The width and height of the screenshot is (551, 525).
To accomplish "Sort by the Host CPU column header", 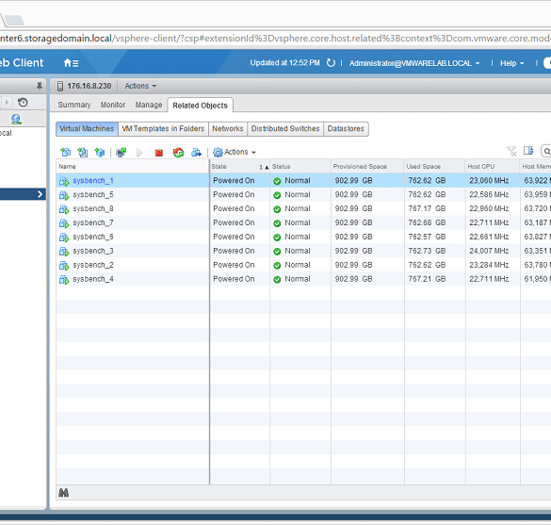I will 493,166.
